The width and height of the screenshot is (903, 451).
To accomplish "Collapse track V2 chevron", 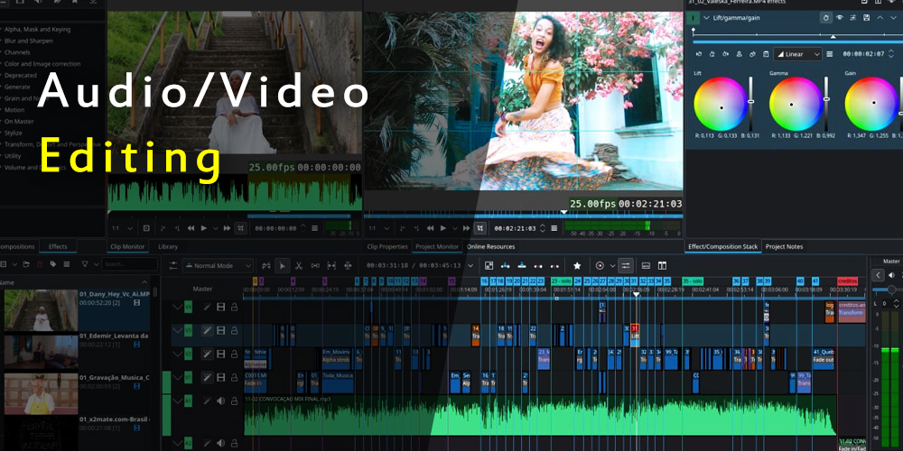I will [x=177, y=354].
